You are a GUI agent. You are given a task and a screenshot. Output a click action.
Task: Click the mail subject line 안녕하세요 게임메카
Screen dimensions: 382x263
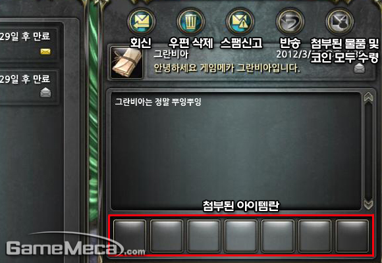(x=227, y=68)
